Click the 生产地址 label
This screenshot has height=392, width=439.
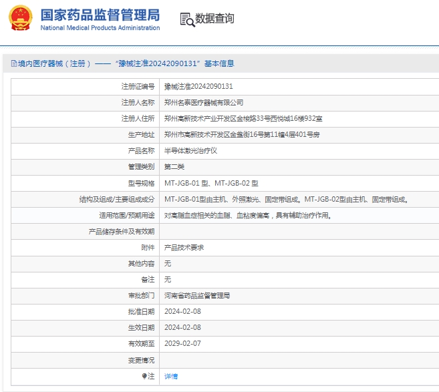click(141, 135)
